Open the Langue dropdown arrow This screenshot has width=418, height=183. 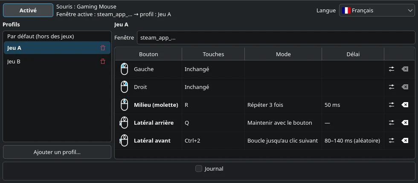click(410, 11)
